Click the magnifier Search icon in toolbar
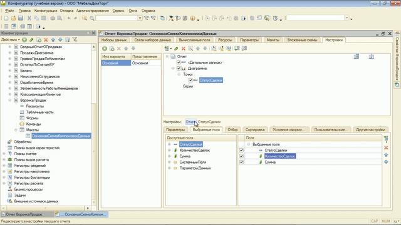This screenshot has height=225, width=401. (92, 18)
